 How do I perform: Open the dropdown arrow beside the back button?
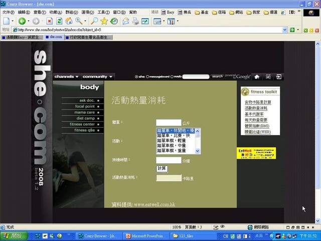[29, 21]
